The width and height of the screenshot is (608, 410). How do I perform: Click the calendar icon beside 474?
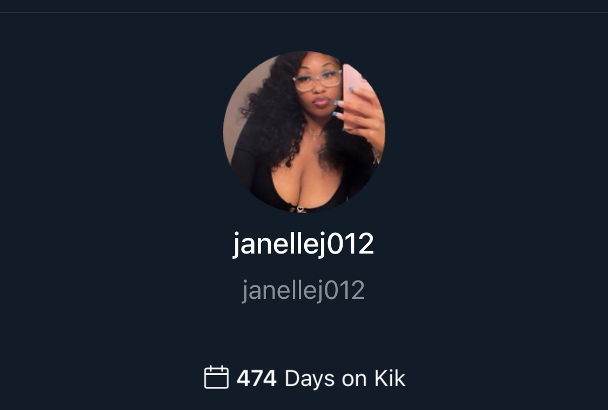click(x=216, y=377)
